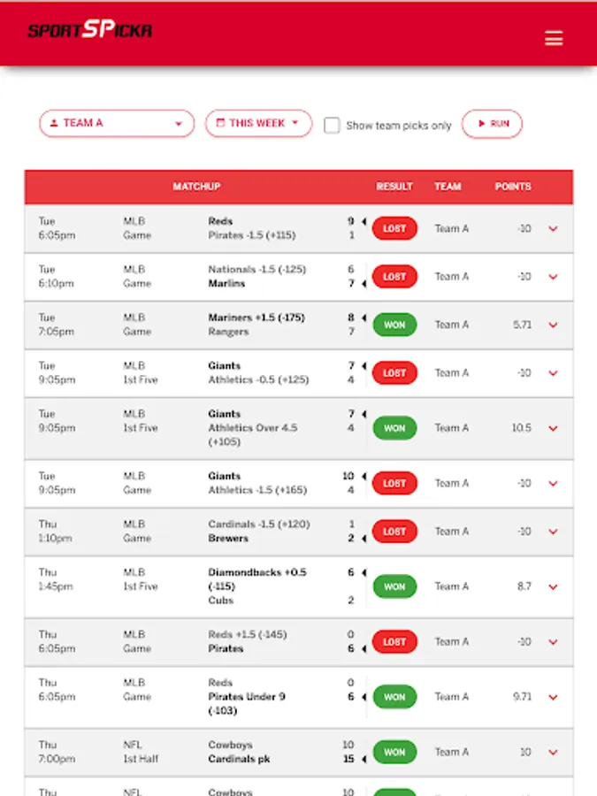Viewport: 597px width, 796px height.
Task: Click the Points column header
Action: [x=513, y=187]
